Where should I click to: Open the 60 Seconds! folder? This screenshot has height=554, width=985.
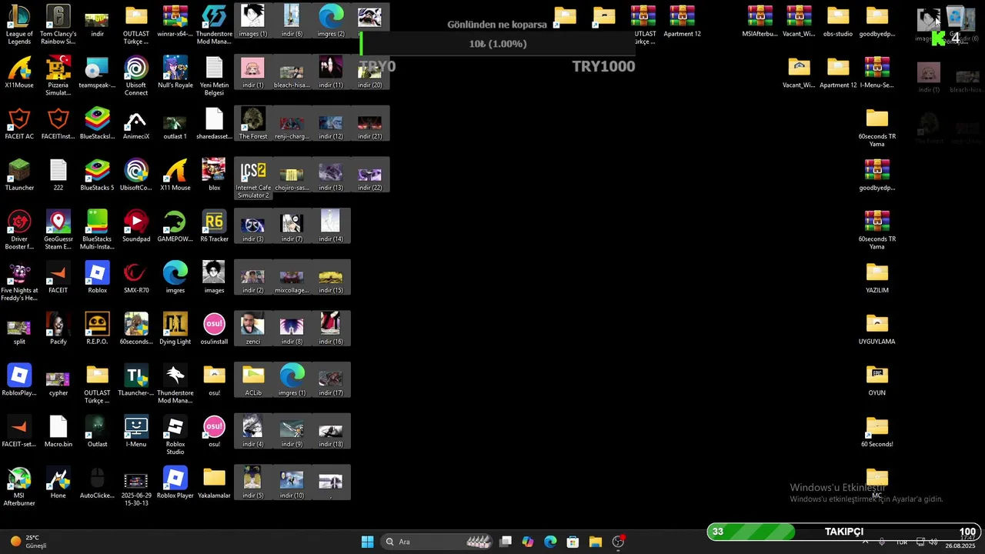pos(876,432)
